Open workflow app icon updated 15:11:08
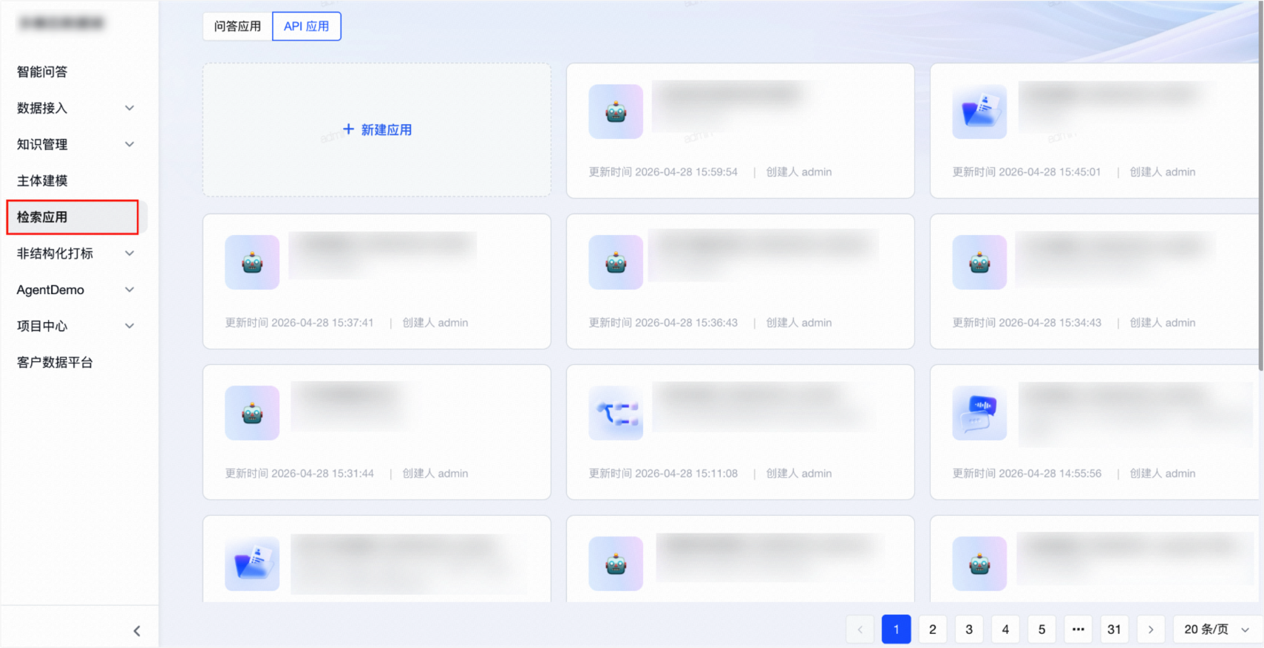This screenshot has width=1264, height=648. tap(616, 413)
